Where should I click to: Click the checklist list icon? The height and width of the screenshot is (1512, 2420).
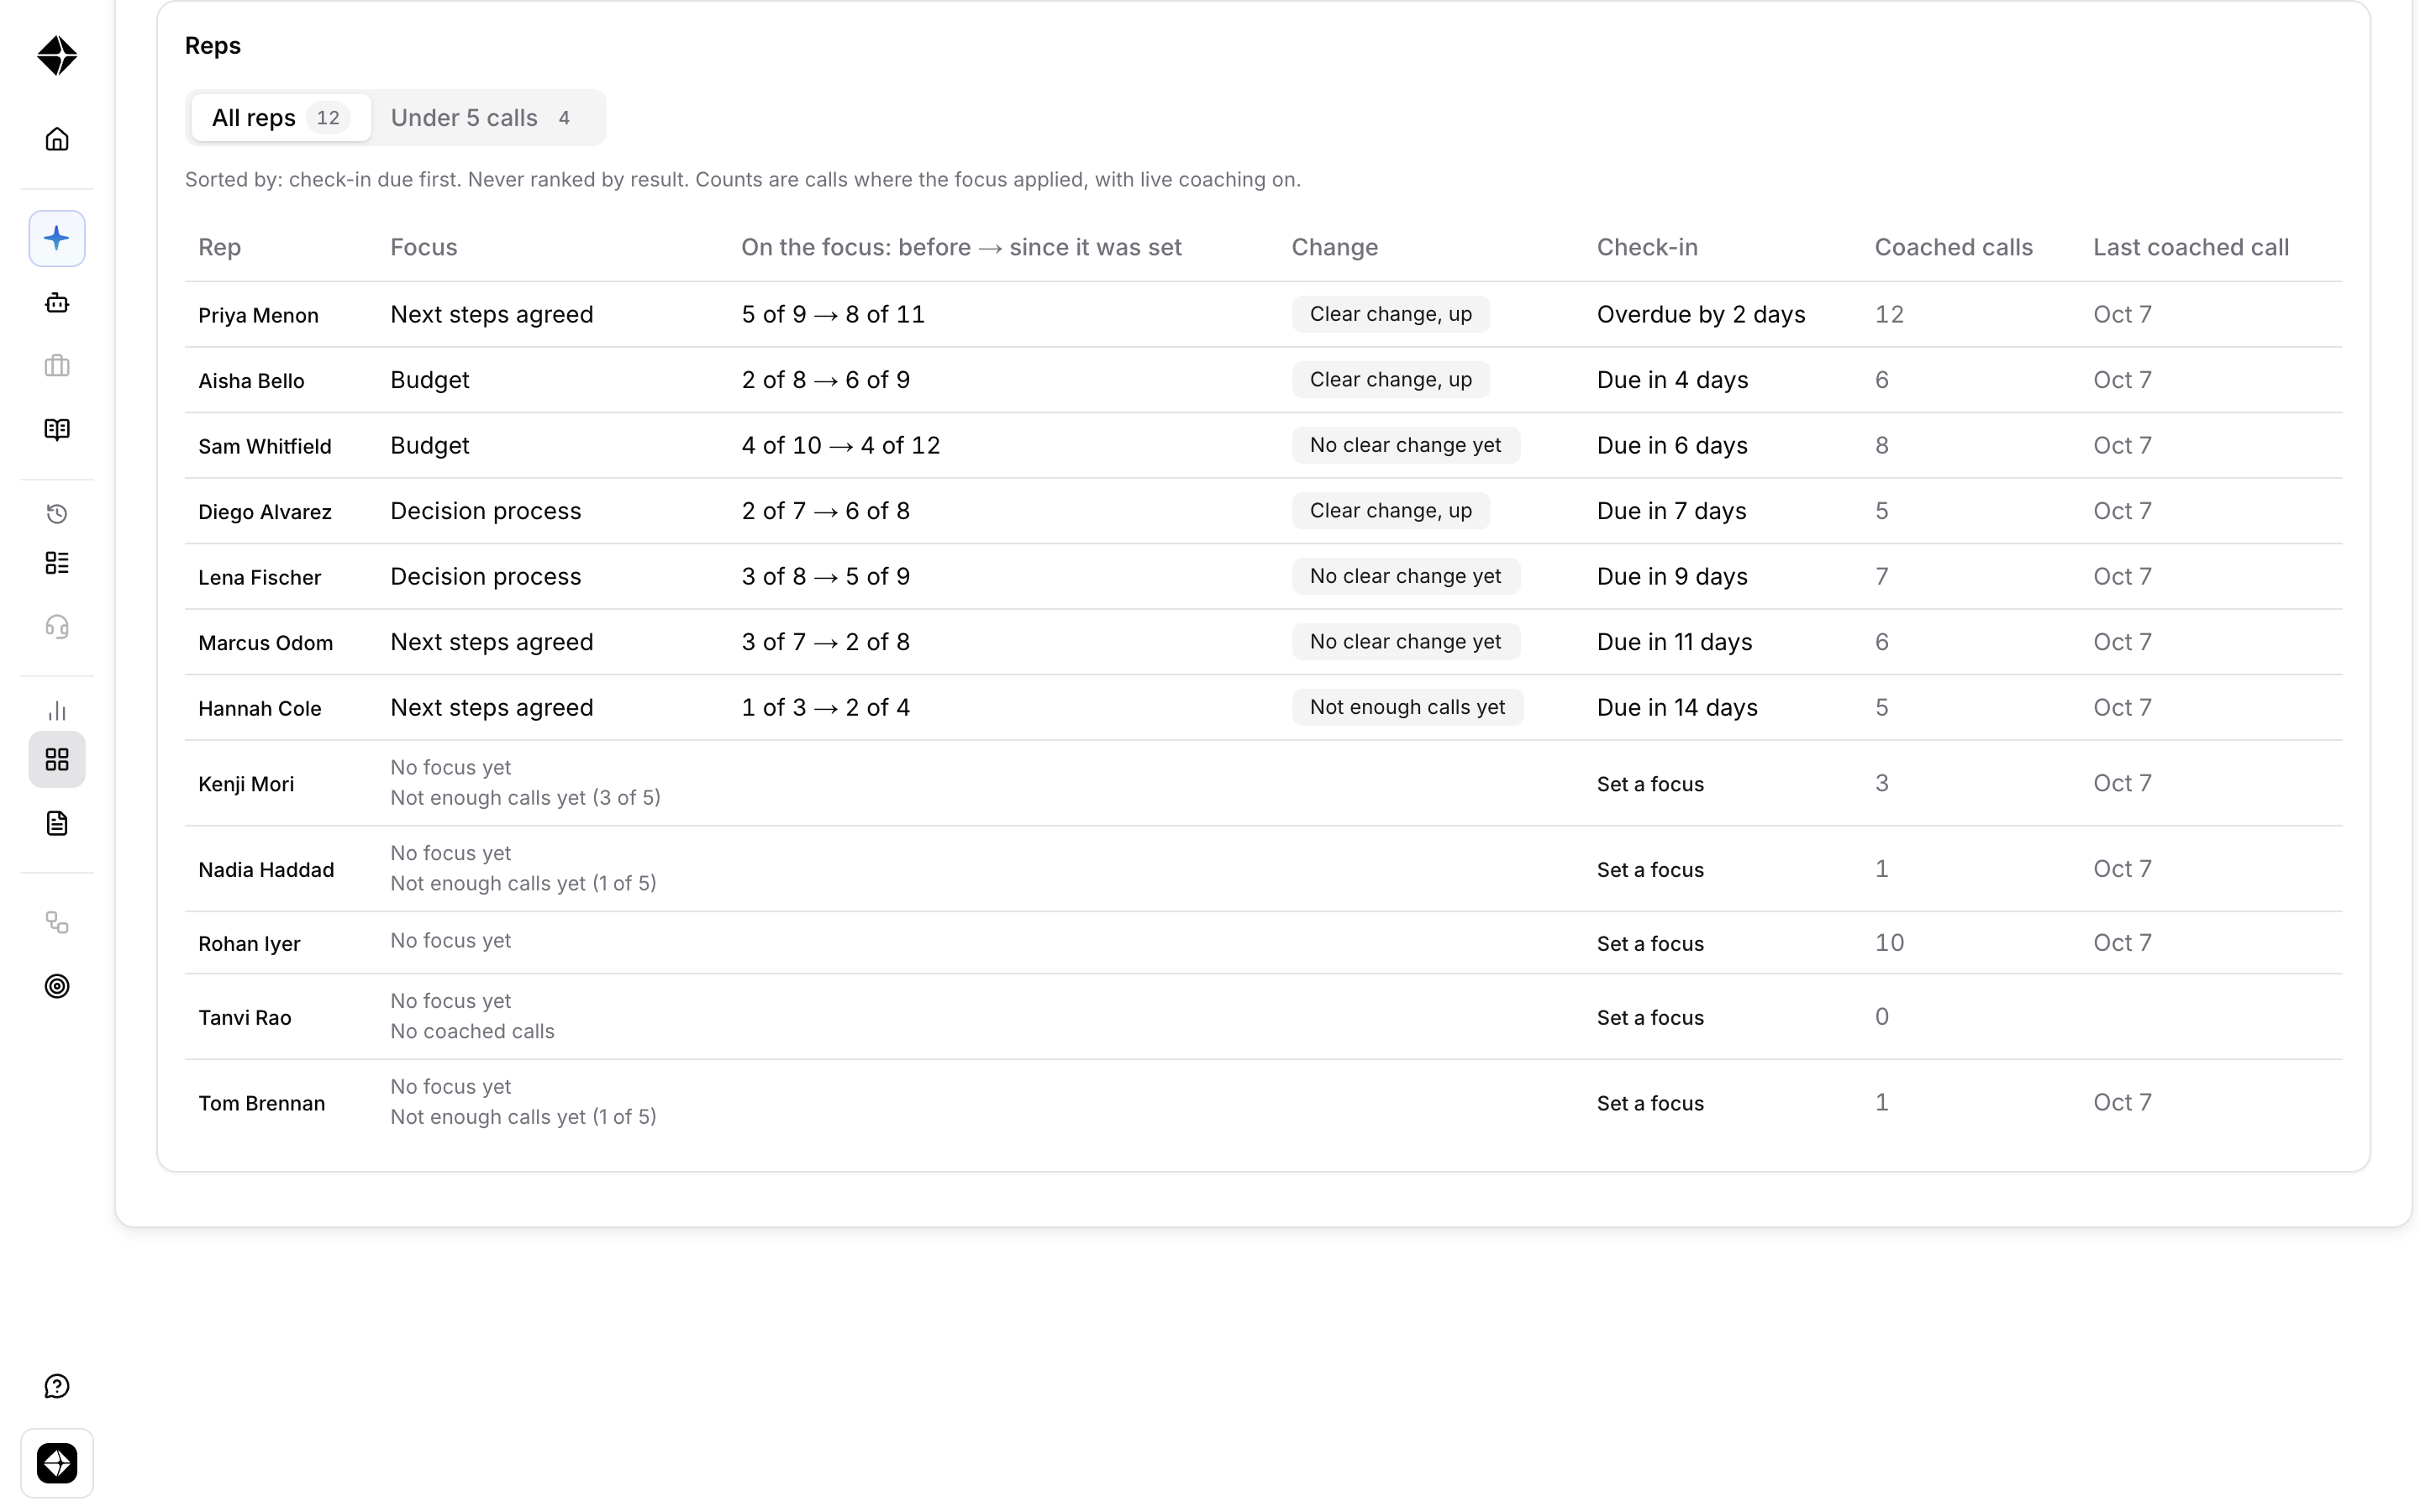(x=57, y=563)
